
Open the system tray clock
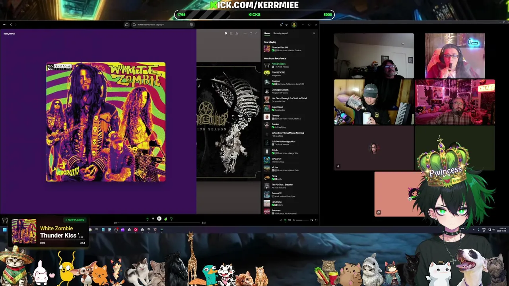502,230
